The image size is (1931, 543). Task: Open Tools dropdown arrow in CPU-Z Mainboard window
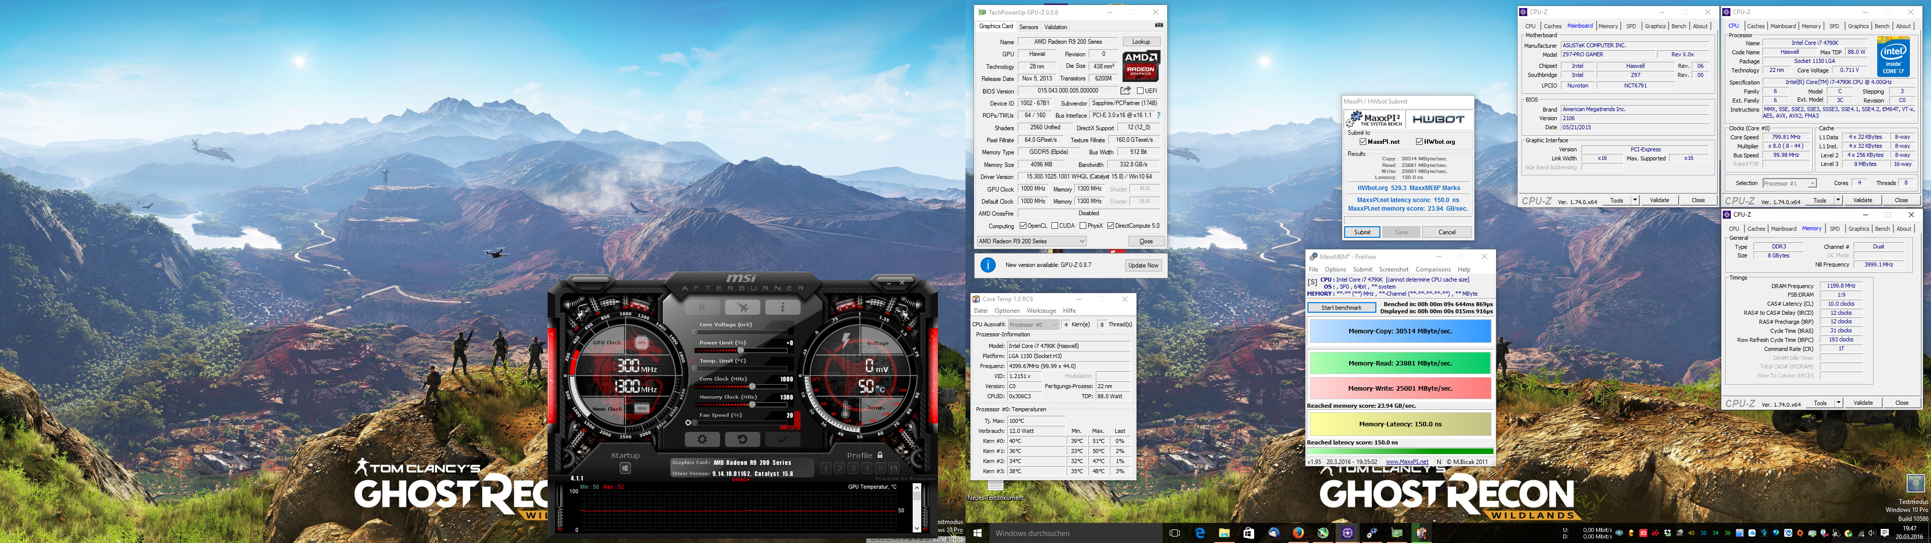(x=1635, y=200)
